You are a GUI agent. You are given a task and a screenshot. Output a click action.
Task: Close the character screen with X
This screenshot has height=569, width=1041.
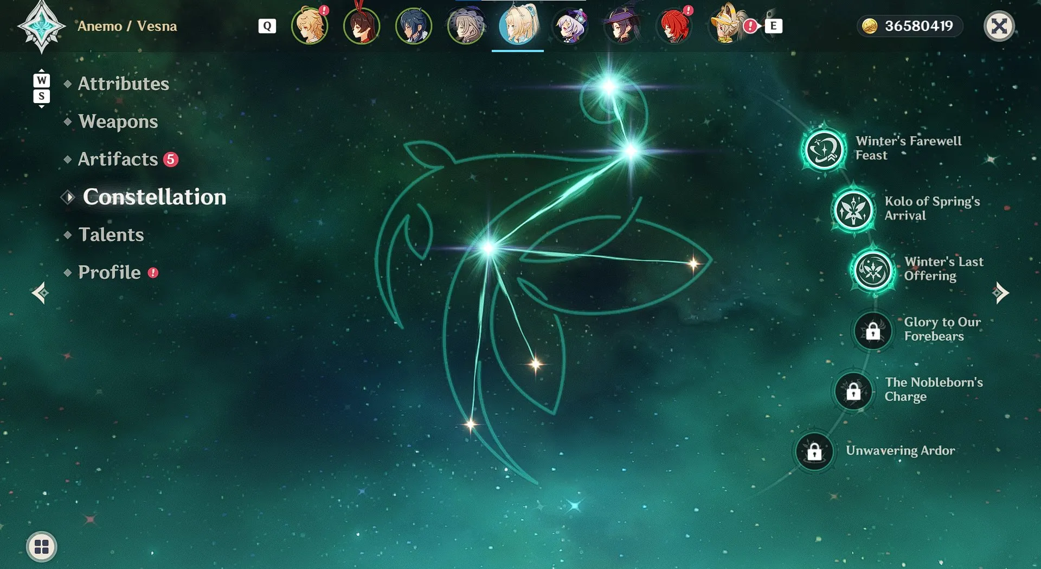coord(999,26)
